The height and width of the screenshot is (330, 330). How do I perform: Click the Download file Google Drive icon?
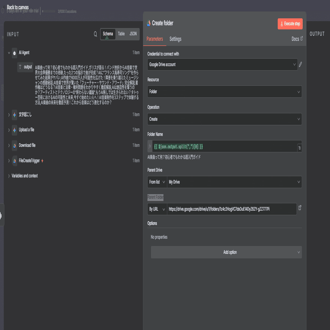(15, 145)
